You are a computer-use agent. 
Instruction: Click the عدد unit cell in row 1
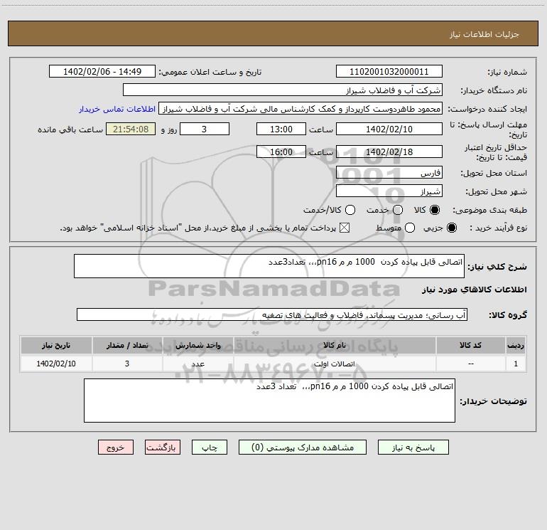click(x=197, y=364)
